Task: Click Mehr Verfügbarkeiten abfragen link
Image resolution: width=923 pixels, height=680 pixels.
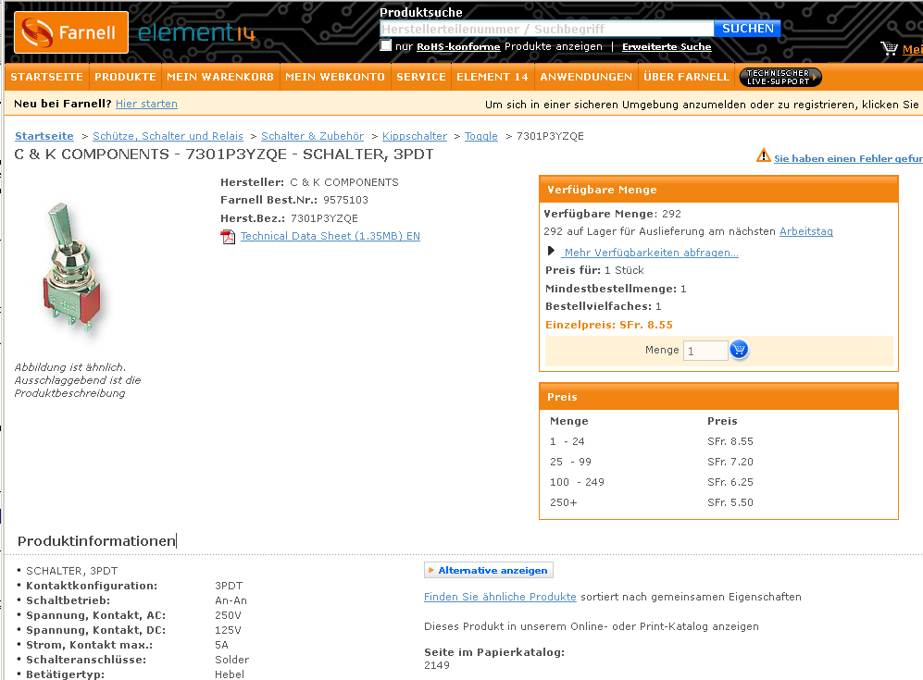Action: click(x=651, y=253)
